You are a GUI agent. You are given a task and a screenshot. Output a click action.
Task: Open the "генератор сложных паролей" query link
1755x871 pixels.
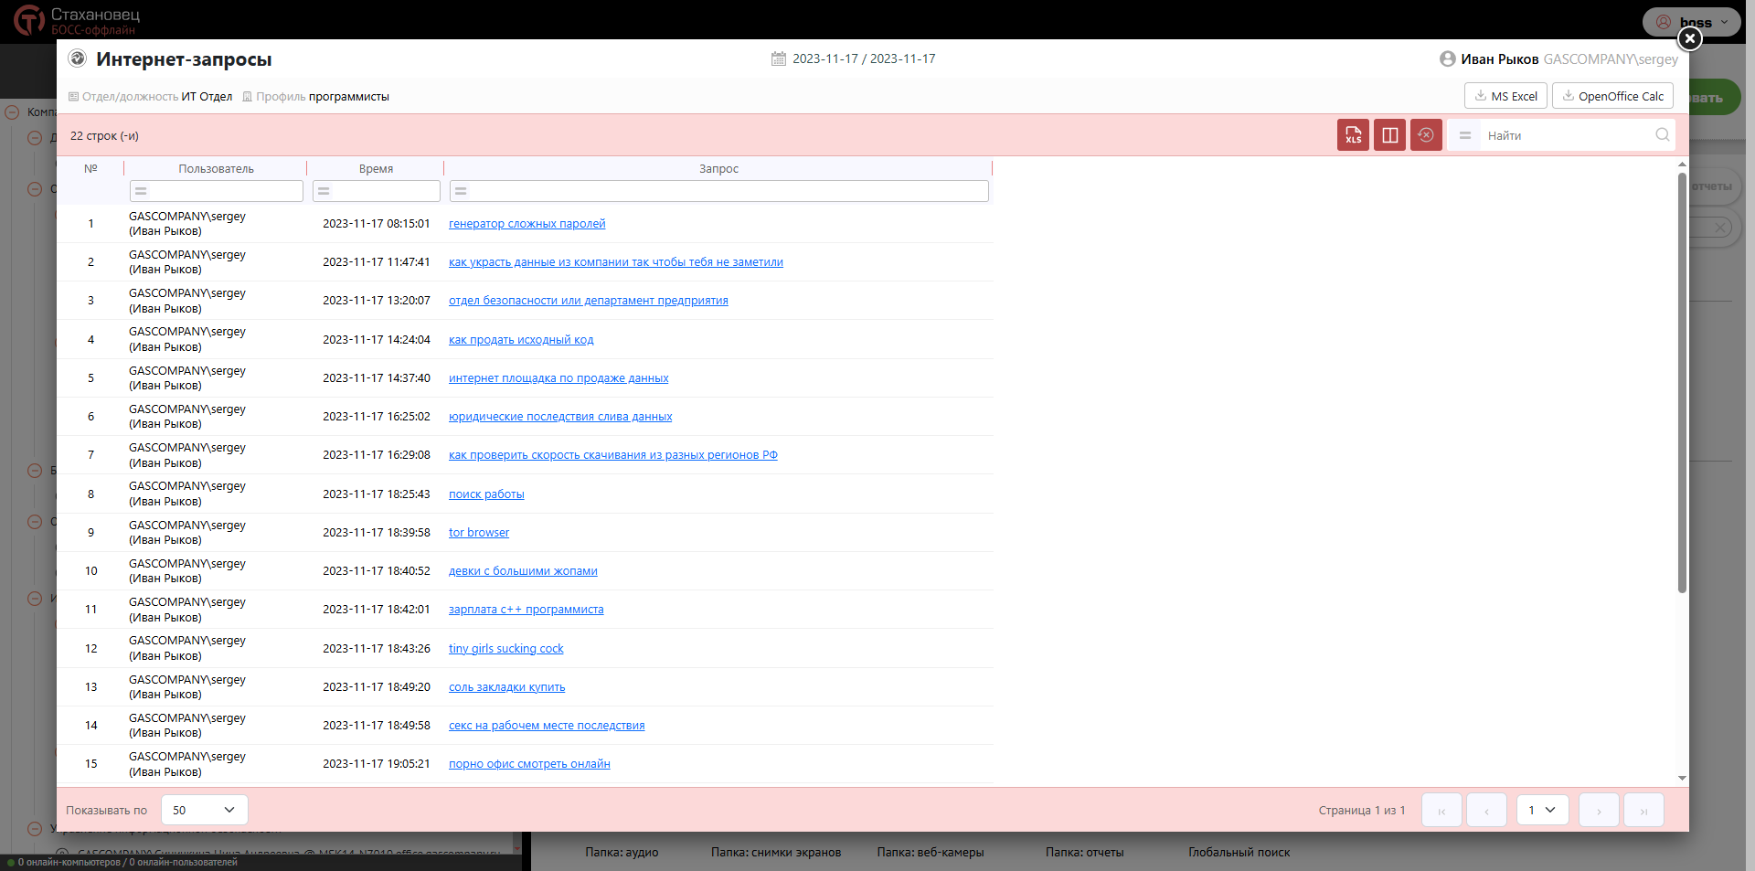(x=526, y=224)
